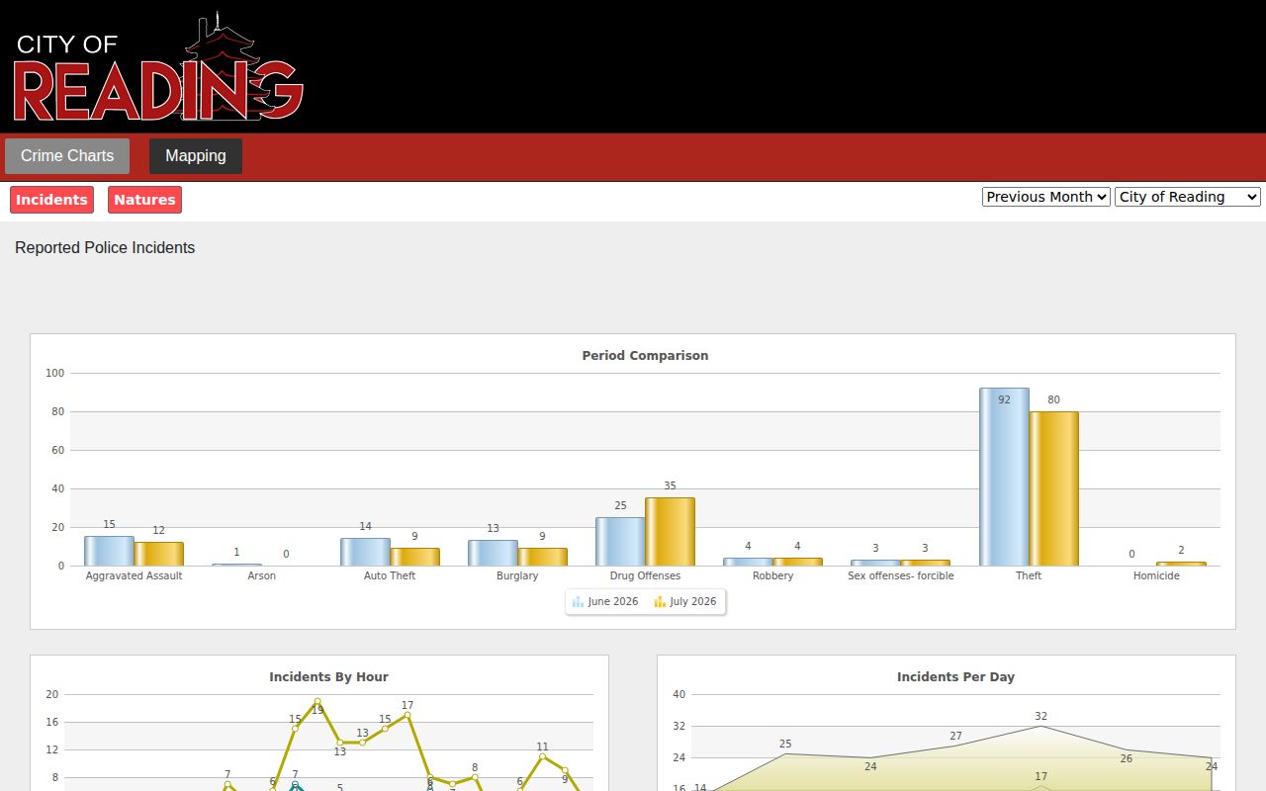Click the Incidents button
1266x791 pixels.
coord(51,200)
